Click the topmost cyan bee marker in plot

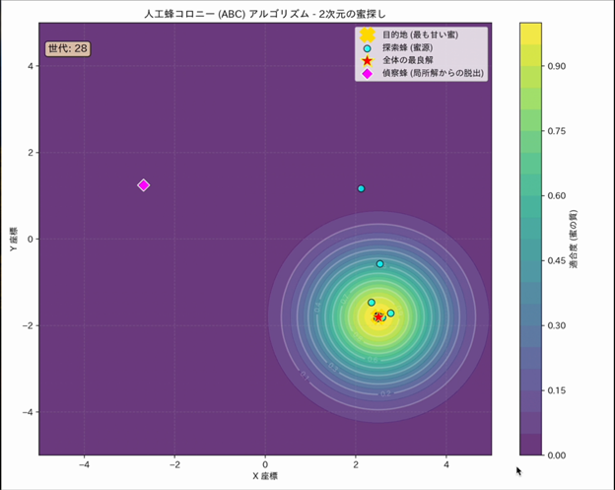click(x=361, y=188)
